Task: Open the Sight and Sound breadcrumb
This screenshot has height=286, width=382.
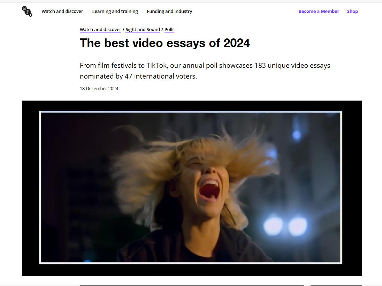Action: (x=143, y=30)
